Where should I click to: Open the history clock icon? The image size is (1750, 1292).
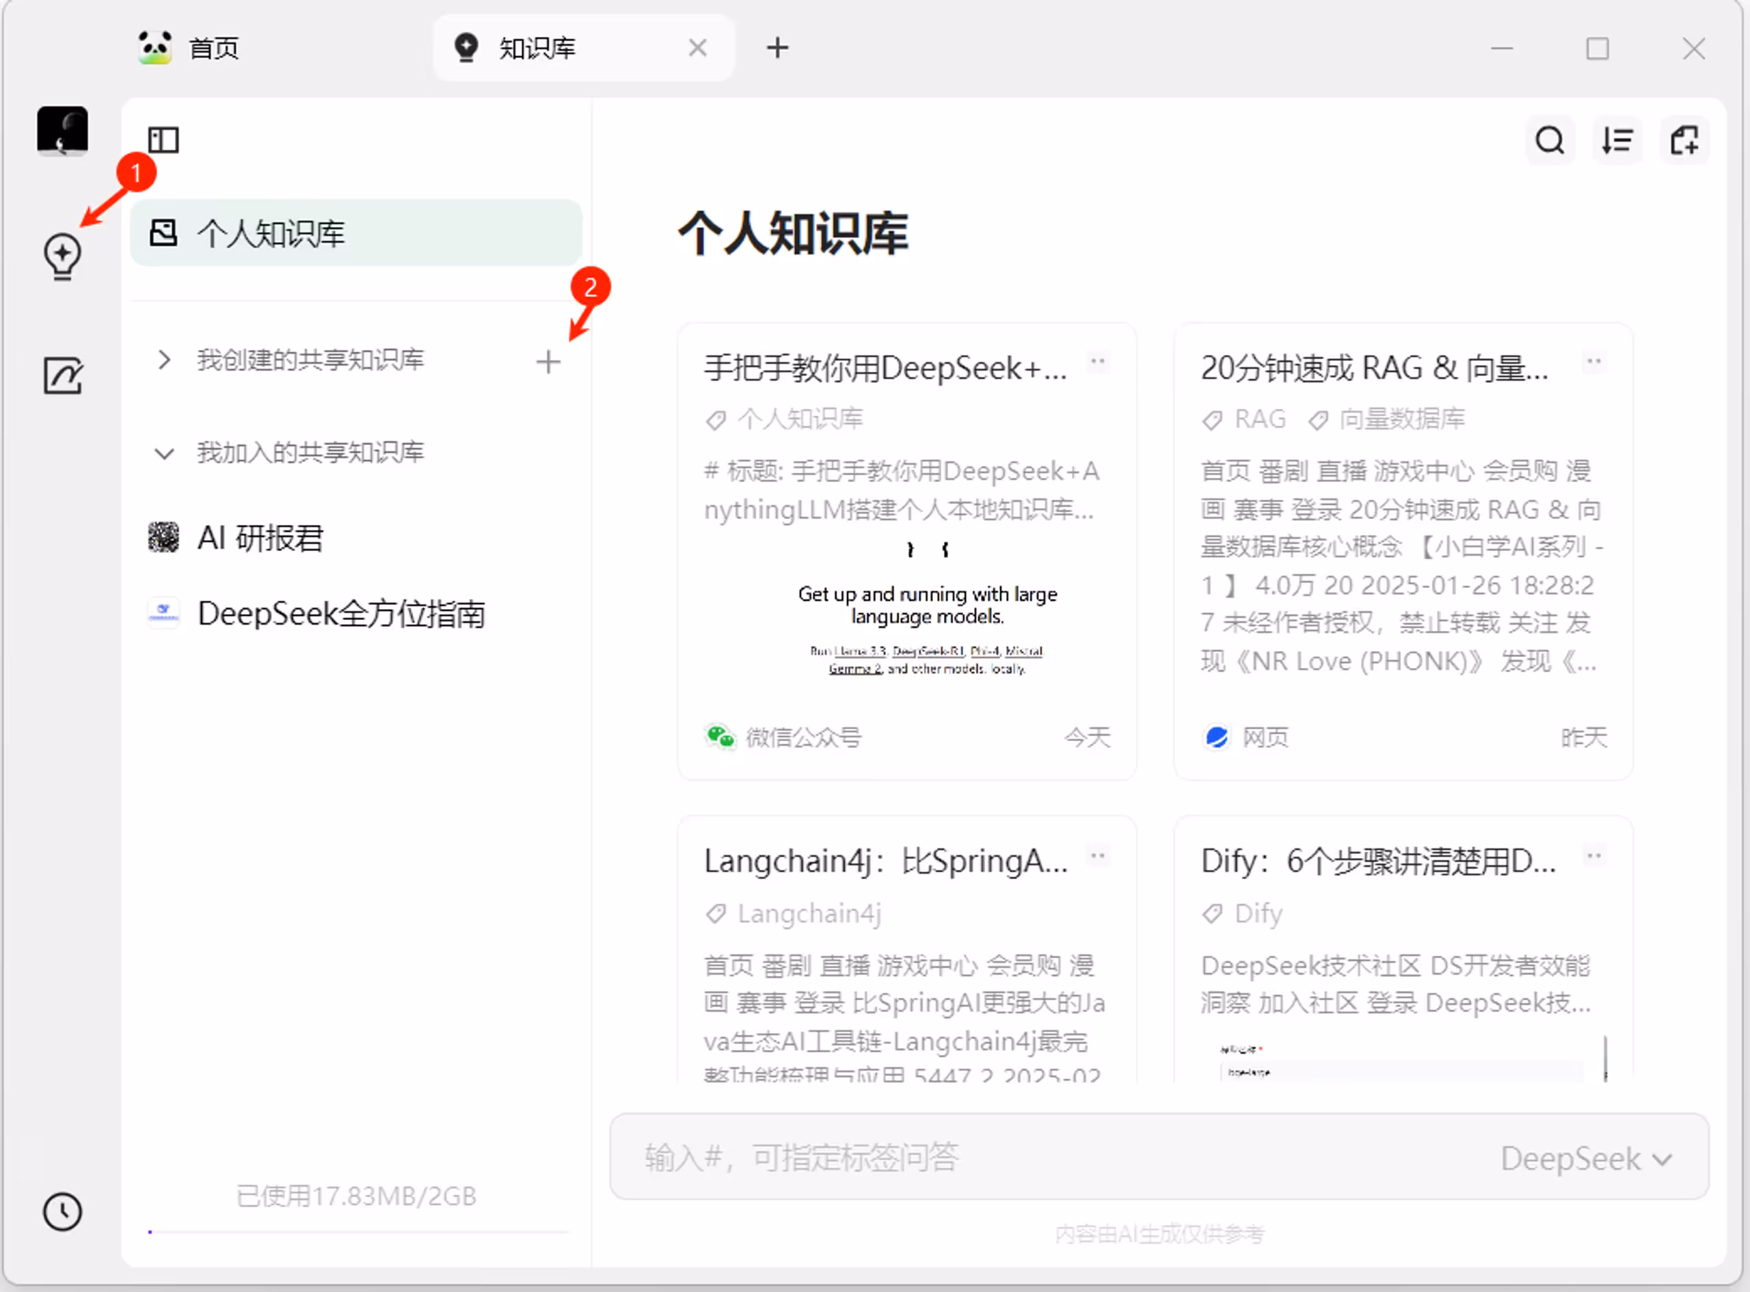[x=63, y=1211]
